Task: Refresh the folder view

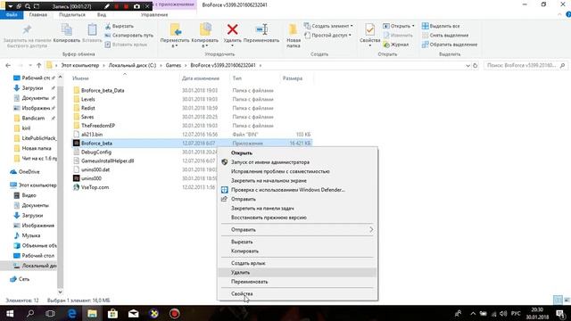Action: [x=476, y=65]
